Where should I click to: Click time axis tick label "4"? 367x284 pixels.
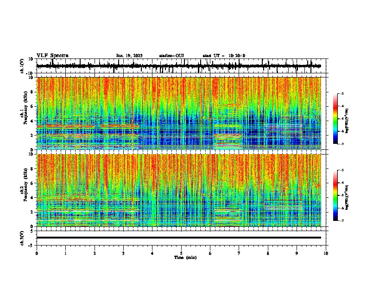pos(152,253)
